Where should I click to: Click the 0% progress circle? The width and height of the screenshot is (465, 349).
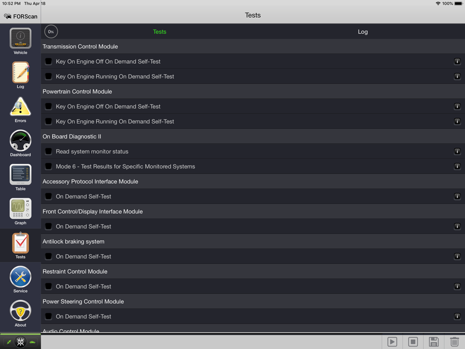pyautogui.click(x=51, y=32)
